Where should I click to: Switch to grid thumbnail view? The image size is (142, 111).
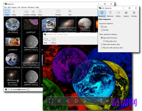6,89
